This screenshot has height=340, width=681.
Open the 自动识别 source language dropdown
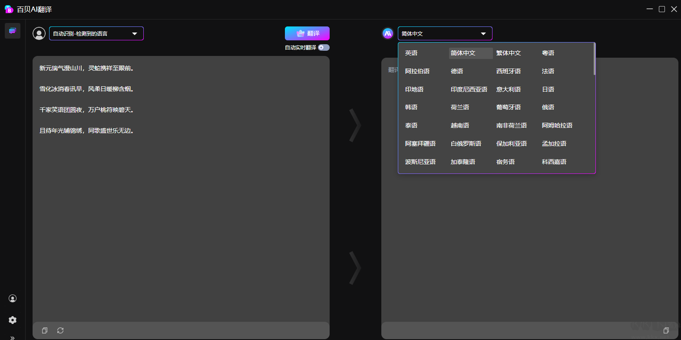click(96, 33)
